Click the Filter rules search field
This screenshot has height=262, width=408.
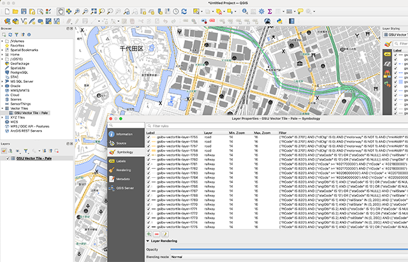277,126
